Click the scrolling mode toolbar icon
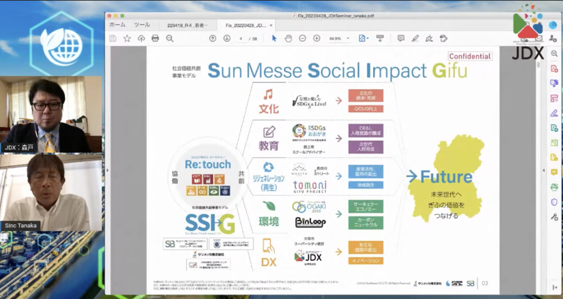The height and width of the screenshot is (299, 563). (380, 39)
